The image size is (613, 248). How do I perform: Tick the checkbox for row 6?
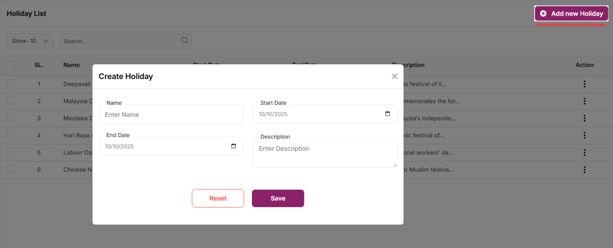(11, 169)
